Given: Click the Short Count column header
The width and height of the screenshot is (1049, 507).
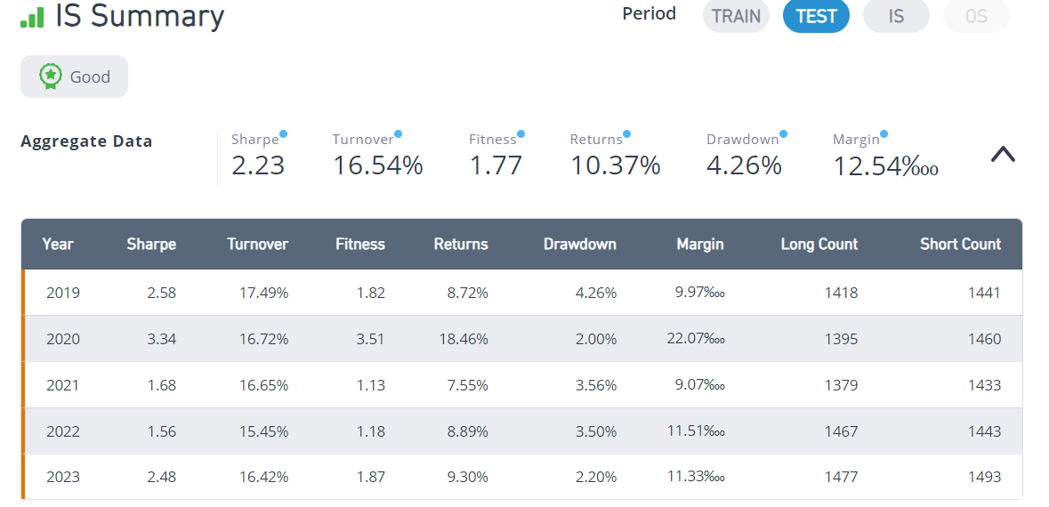Looking at the screenshot, I should pyautogui.click(x=961, y=244).
